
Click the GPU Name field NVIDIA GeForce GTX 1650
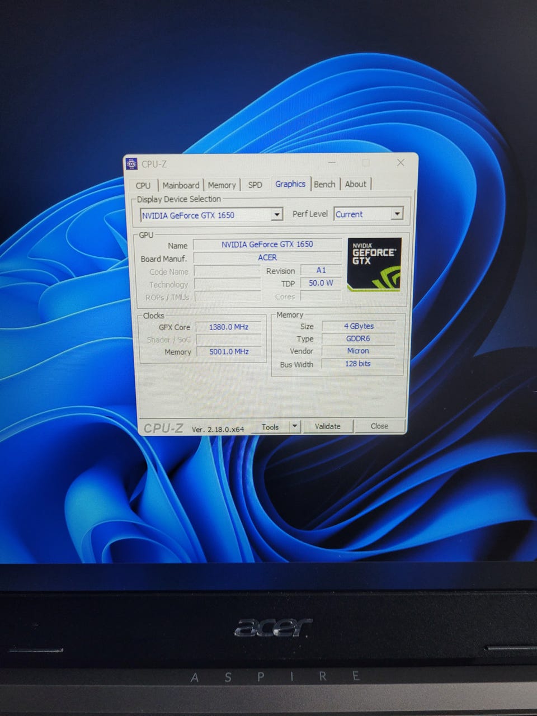pos(267,244)
